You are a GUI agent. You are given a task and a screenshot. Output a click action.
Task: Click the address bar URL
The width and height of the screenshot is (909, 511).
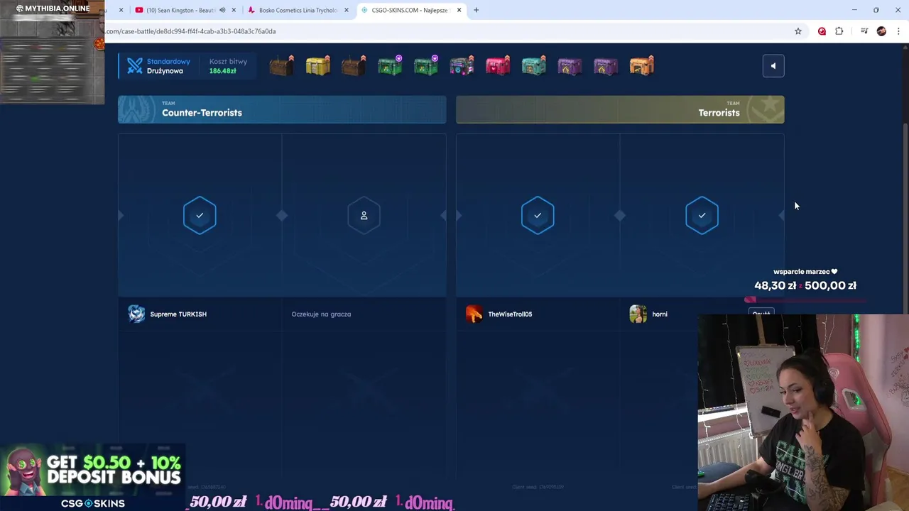[192, 31]
